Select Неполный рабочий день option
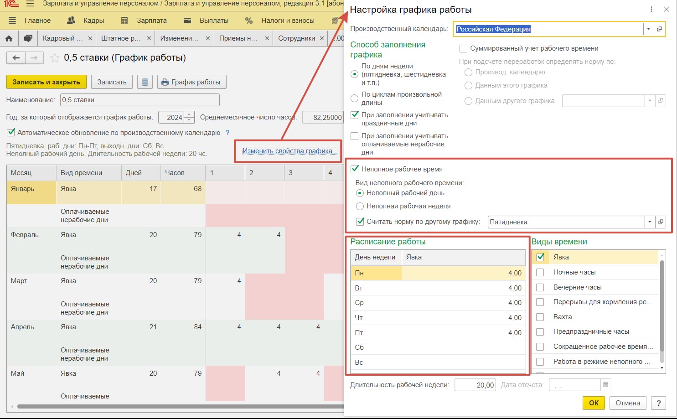Viewport: 677px width, 419px height. tap(360, 193)
